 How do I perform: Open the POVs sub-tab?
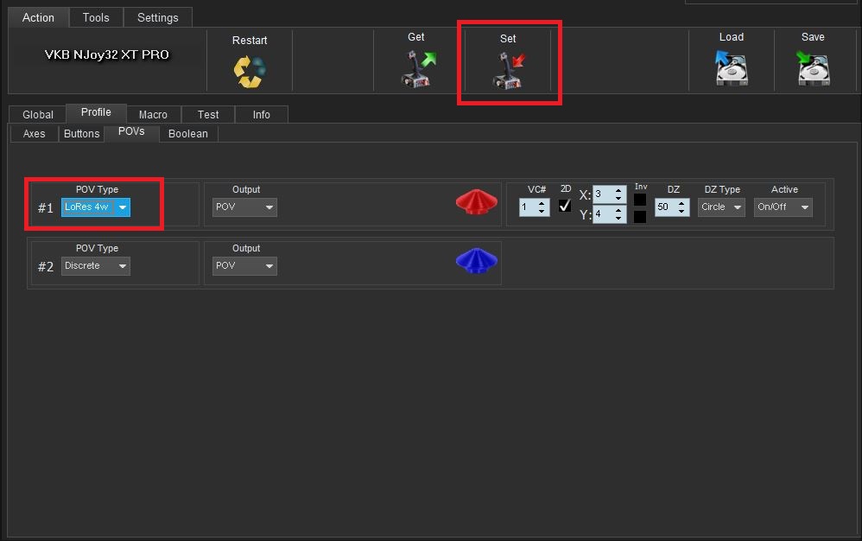(x=131, y=132)
